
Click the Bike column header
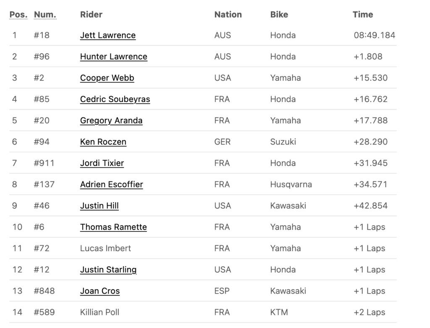tap(279, 15)
